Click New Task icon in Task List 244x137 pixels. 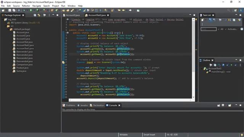202,20
